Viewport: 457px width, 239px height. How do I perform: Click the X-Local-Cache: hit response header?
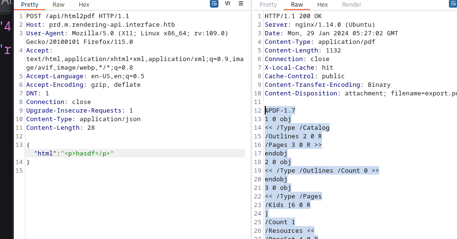pyautogui.click(x=299, y=68)
